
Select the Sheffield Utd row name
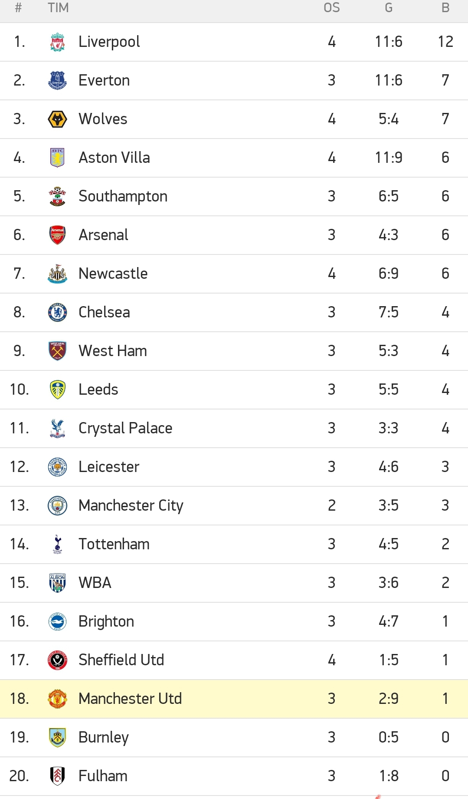click(x=121, y=660)
